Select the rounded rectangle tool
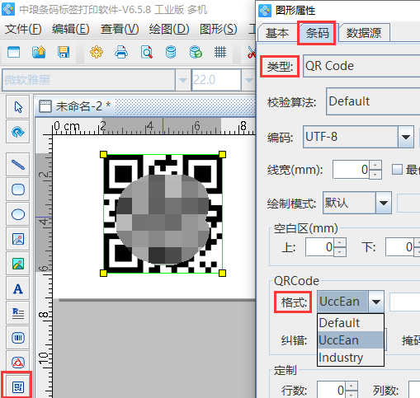Viewport: 420px width, 398px height. coord(18,190)
